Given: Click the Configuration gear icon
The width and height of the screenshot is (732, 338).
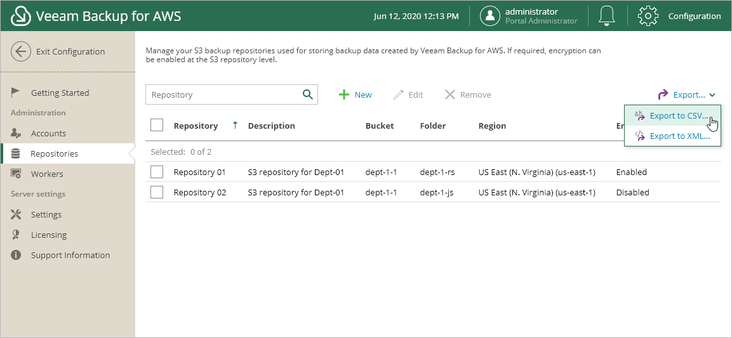Looking at the screenshot, I should pyautogui.click(x=648, y=16).
